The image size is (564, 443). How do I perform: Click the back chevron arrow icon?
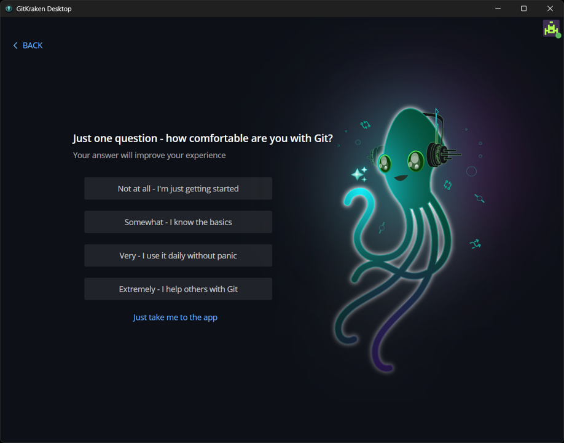point(15,46)
